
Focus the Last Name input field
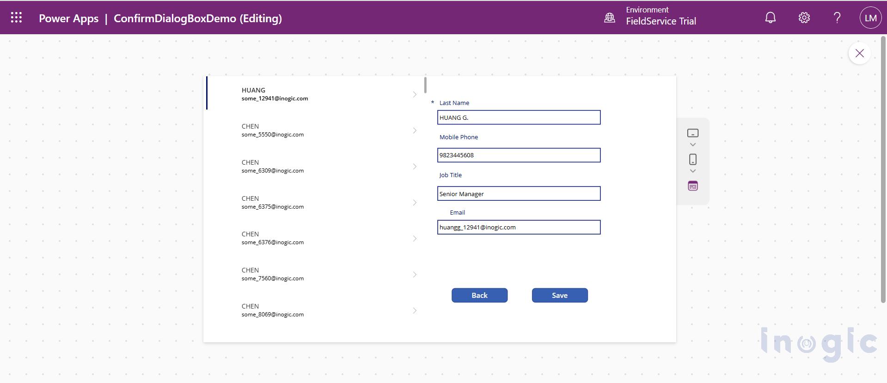click(x=519, y=117)
